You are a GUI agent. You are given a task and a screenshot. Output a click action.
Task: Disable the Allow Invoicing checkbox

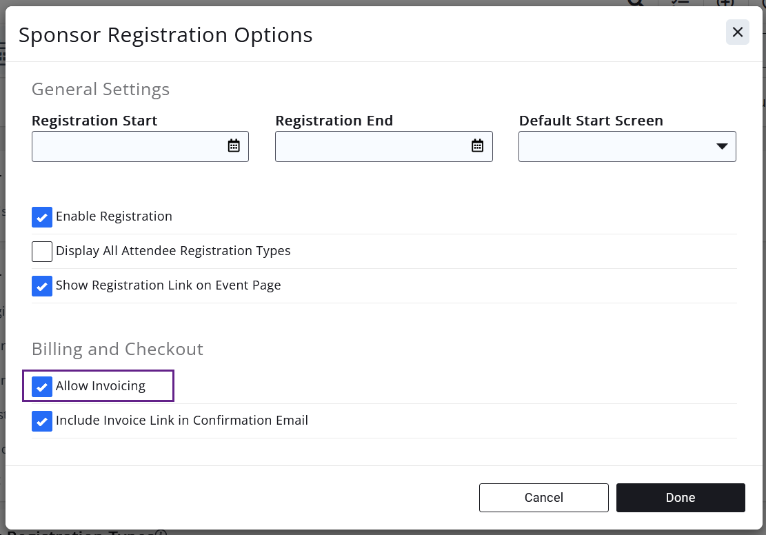point(42,387)
